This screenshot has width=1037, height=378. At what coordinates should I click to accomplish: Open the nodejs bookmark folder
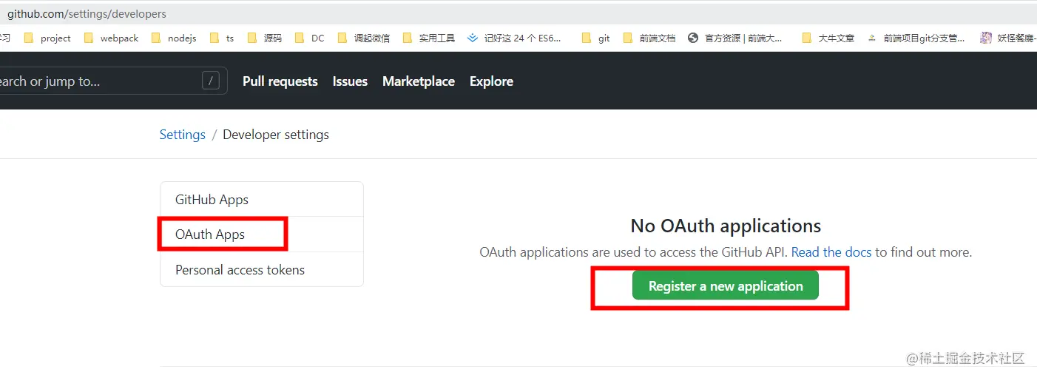click(x=174, y=38)
